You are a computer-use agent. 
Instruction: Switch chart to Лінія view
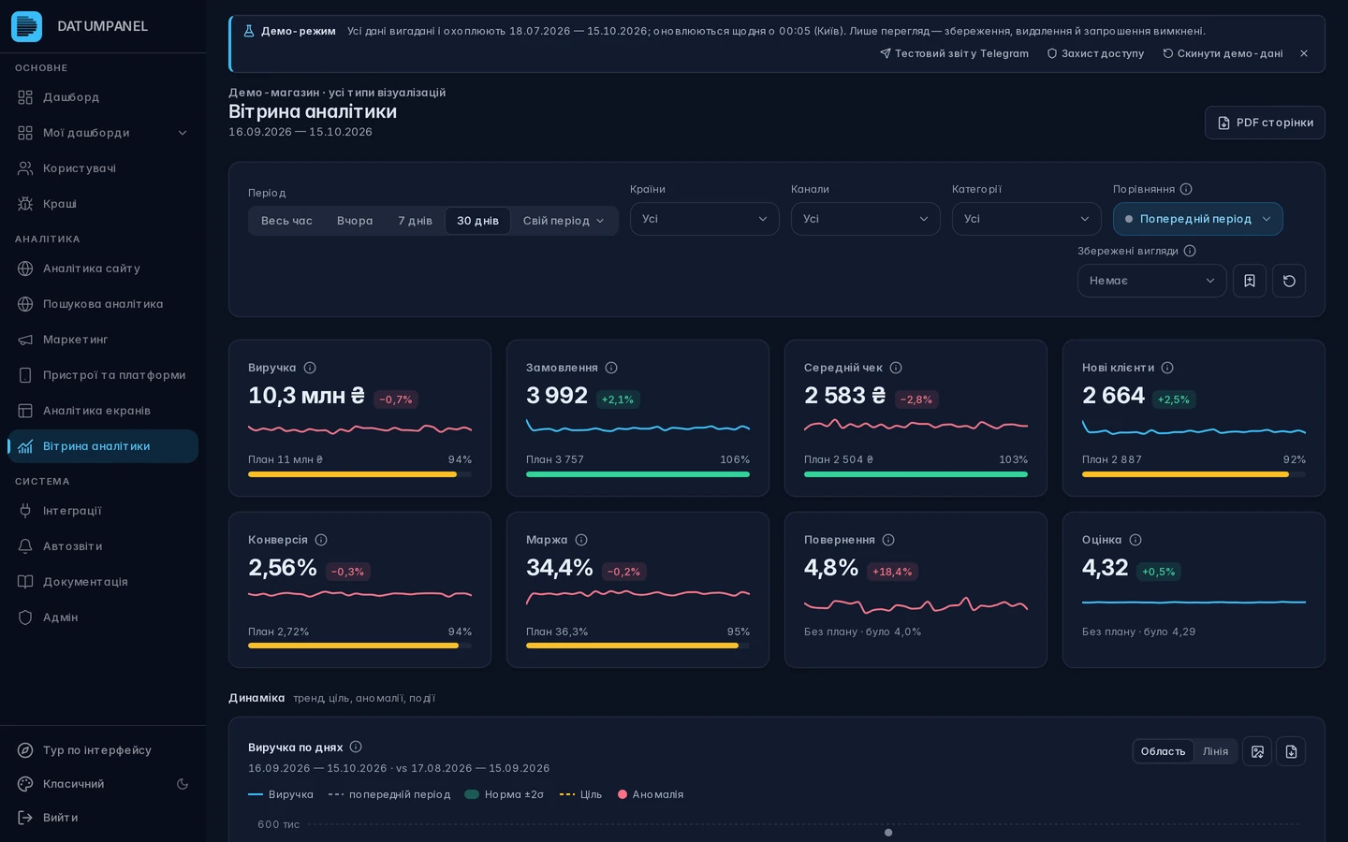coord(1215,751)
